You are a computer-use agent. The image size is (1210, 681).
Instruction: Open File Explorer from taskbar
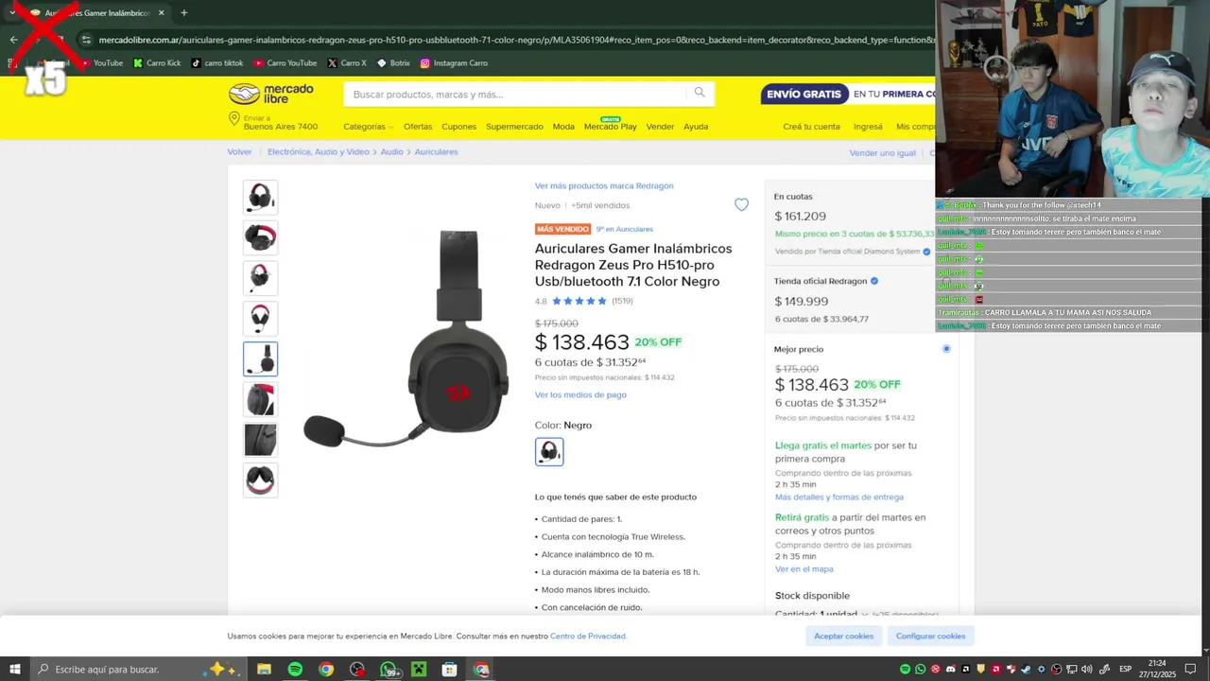point(264,669)
